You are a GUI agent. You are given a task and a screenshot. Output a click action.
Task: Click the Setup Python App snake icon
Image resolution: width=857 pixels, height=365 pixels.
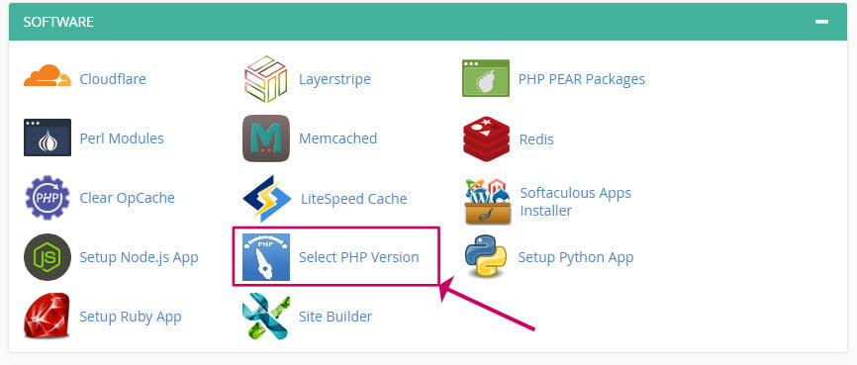pyautogui.click(x=486, y=256)
